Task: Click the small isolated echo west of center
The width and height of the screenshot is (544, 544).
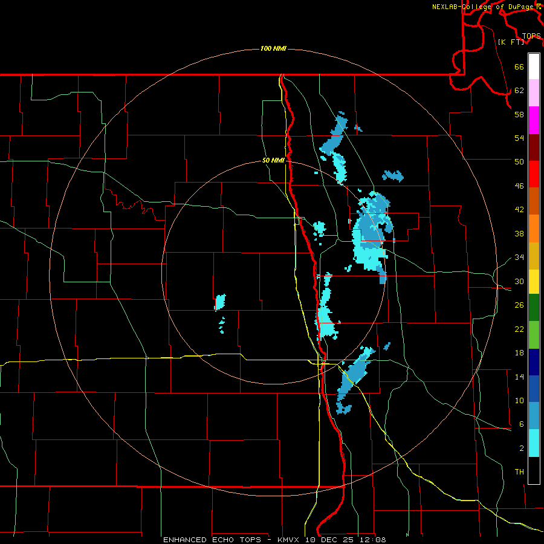Action: click(220, 302)
